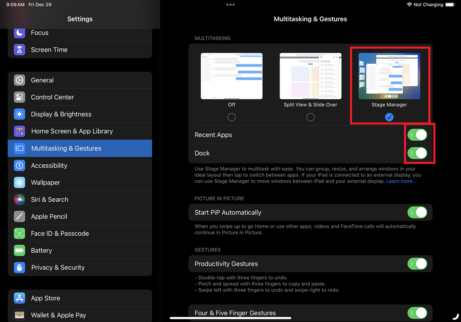
Task: Tap the App Store icon
Action: (x=19, y=298)
